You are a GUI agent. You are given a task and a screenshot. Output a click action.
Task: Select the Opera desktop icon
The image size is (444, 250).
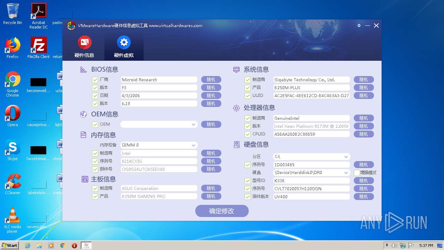point(12,116)
